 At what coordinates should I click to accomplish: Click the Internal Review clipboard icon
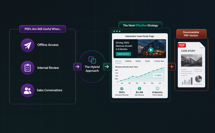28,68
